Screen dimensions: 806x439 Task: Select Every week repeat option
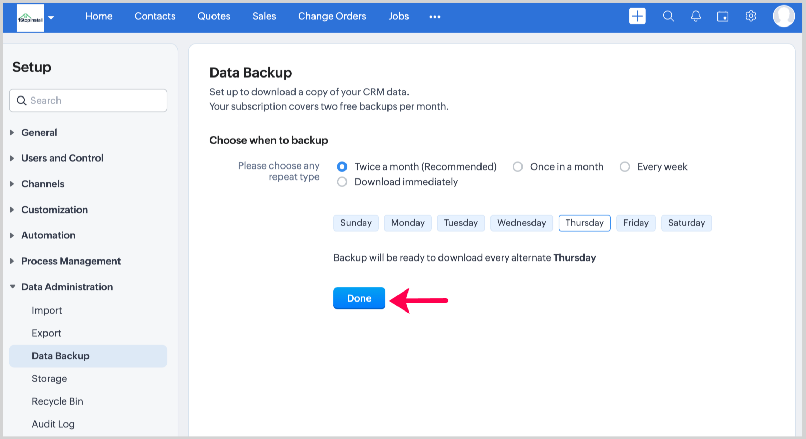point(625,167)
